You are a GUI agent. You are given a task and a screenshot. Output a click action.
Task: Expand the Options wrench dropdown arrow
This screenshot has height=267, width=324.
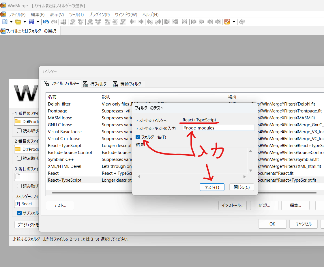(x=234, y=22)
